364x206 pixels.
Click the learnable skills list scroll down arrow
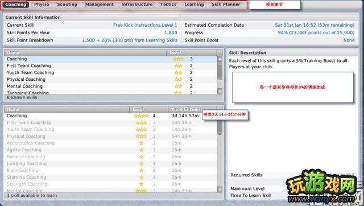(220, 189)
